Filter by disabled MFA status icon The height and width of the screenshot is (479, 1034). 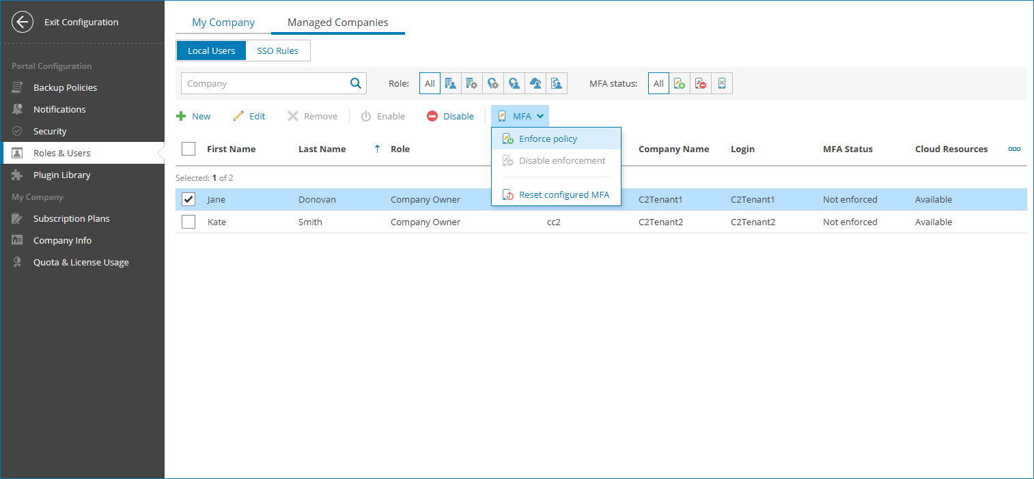[700, 83]
